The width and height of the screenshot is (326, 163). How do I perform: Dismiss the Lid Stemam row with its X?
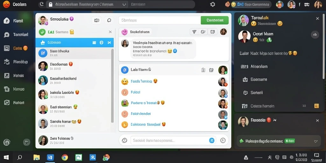coord(110,32)
